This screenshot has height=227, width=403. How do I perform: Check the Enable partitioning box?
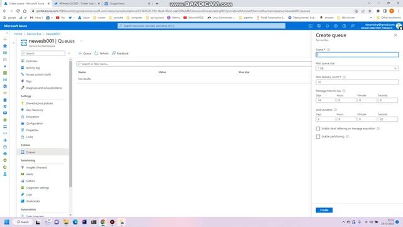(x=318, y=136)
